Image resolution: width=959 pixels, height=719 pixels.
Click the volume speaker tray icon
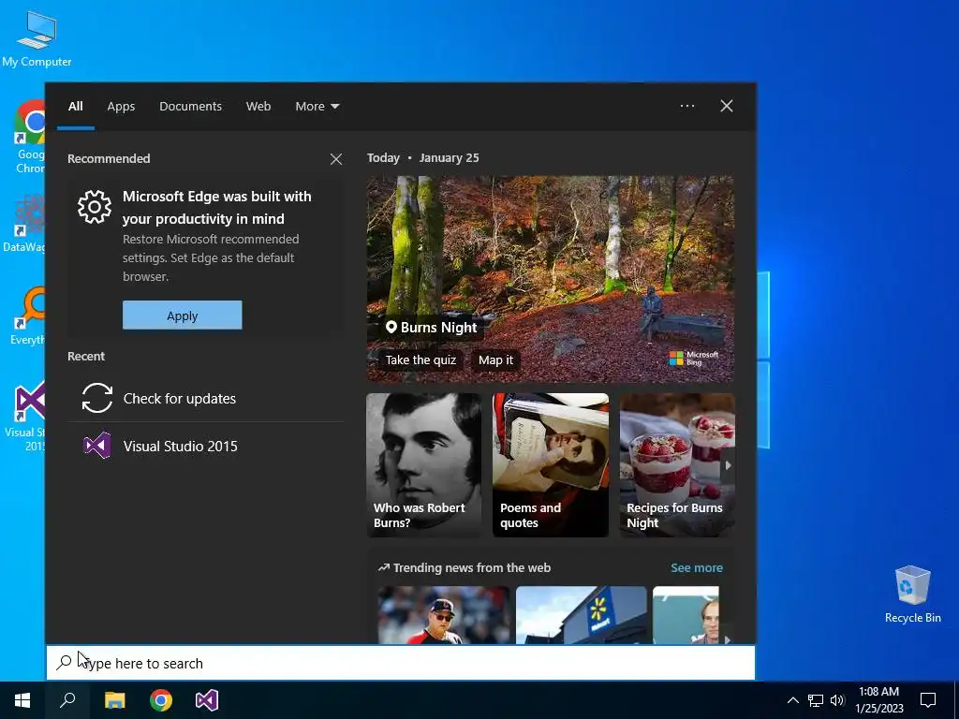click(837, 700)
